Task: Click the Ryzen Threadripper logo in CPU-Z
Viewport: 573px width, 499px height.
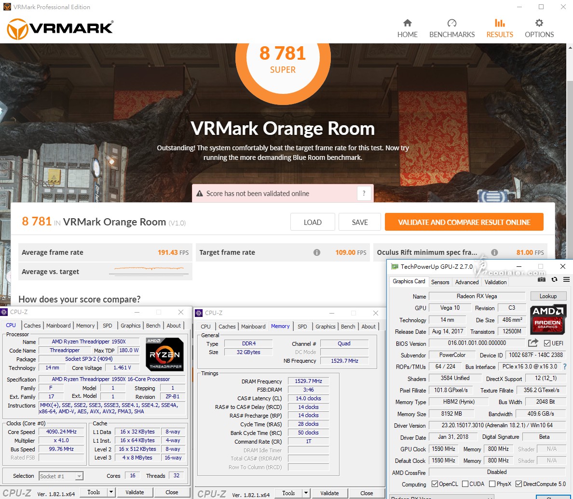Action: pos(164,354)
